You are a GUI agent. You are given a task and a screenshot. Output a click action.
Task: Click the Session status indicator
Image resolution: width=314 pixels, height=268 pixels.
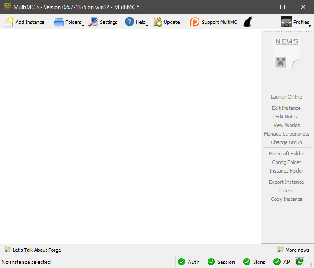pyautogui.click(x=221, y=262)
